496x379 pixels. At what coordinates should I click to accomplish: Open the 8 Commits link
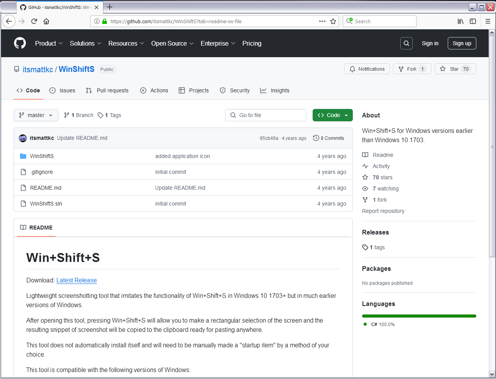click(328, 138)
